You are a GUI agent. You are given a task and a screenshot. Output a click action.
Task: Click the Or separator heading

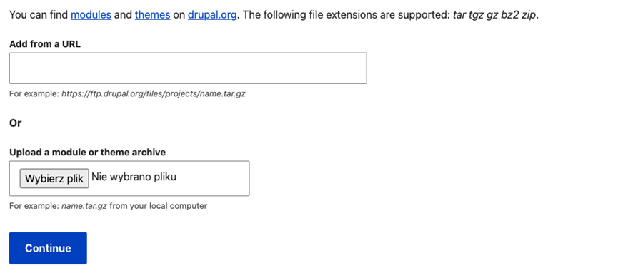15,123
